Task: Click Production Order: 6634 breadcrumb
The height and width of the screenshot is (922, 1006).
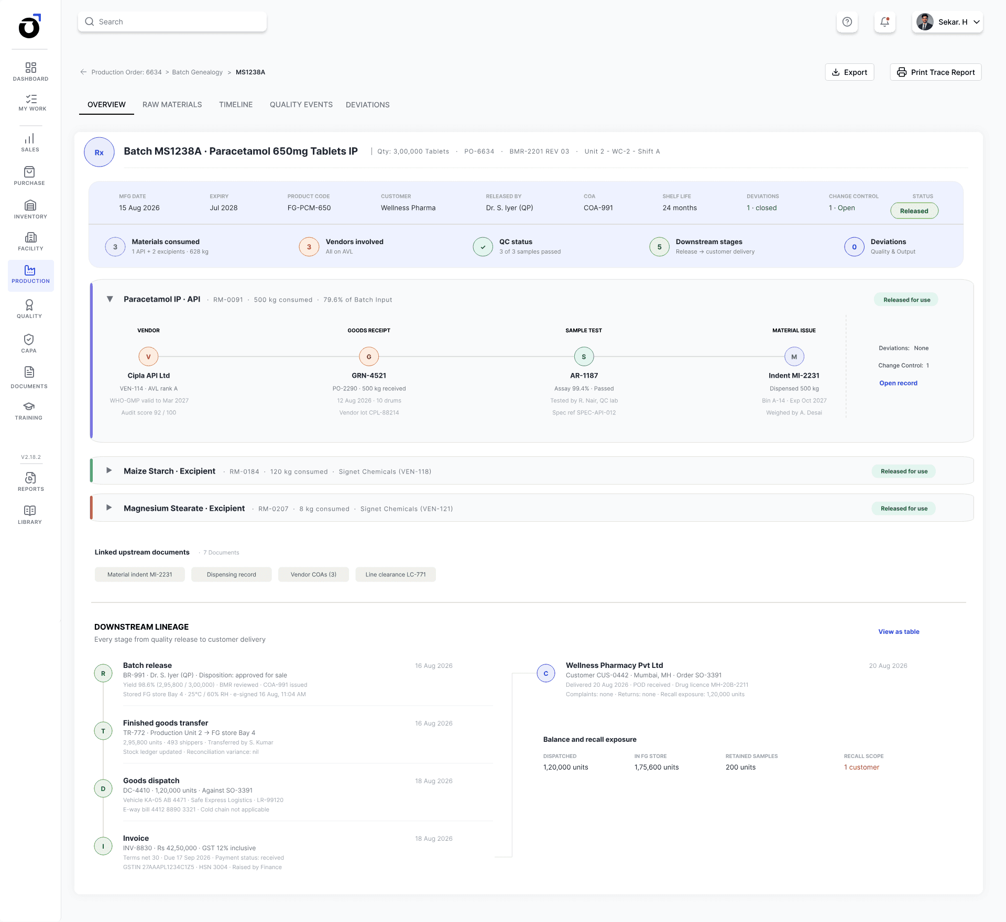Action: click(126, 72)
